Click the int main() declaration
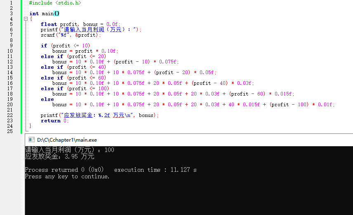353x215 pixels. (45, 14)
